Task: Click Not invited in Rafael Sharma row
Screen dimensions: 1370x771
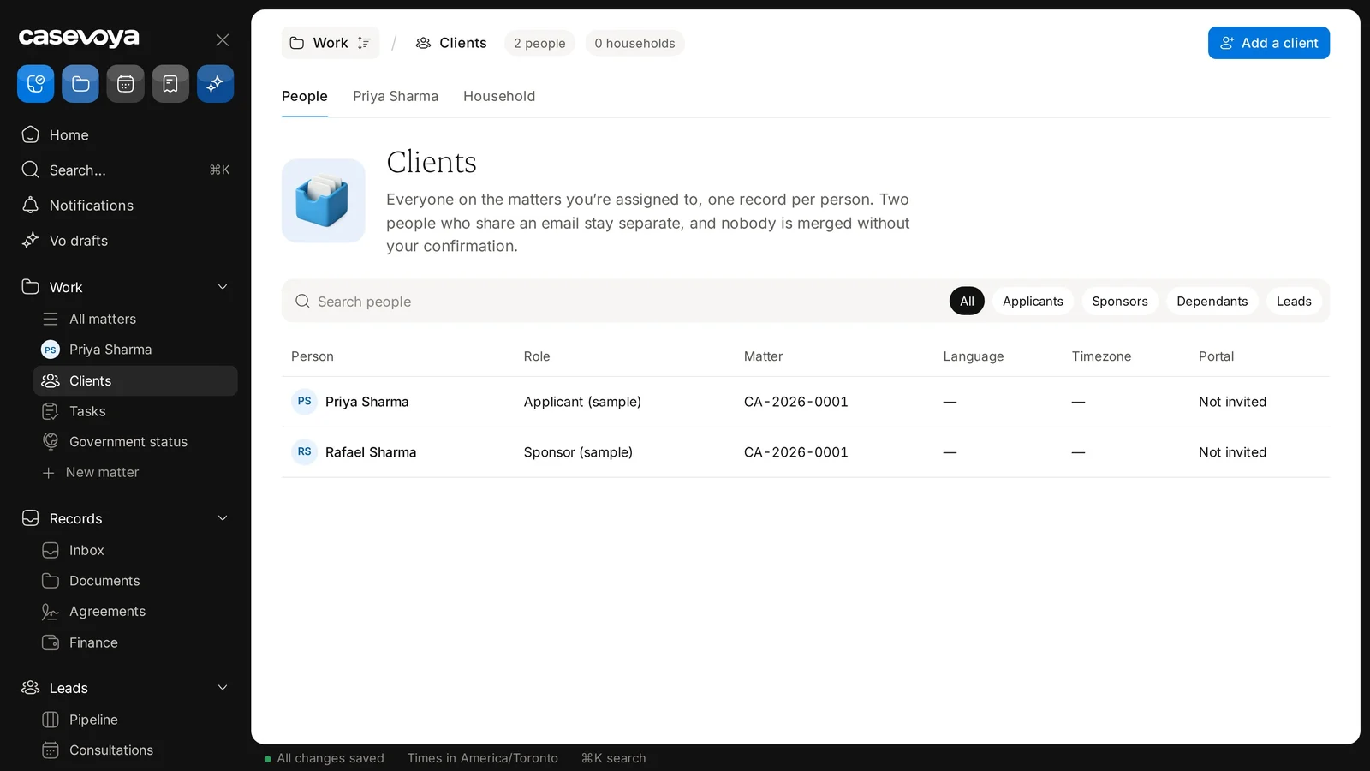Action: (1232, 452)
